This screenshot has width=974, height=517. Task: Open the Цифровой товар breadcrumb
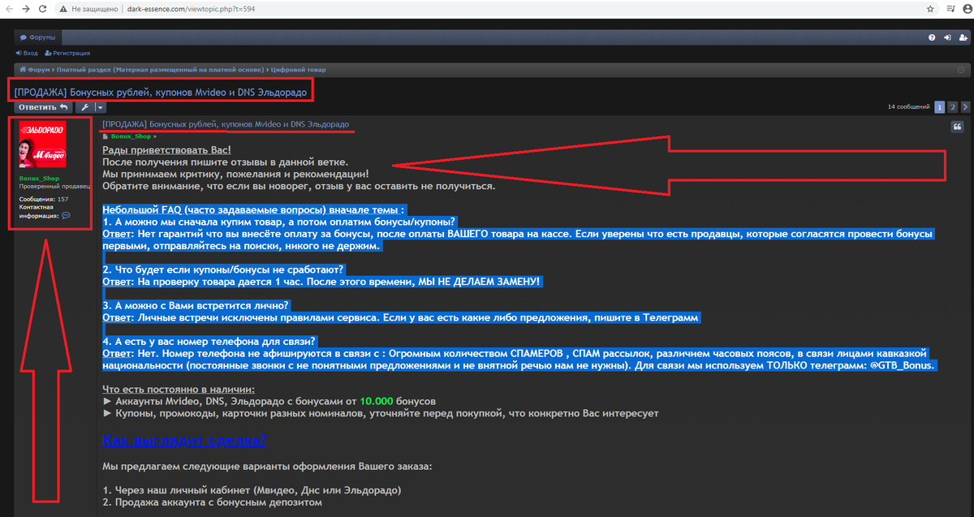[300, 70]
